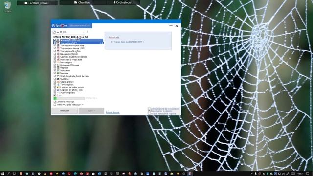Select the Copie, gravure row text
313x176 pixels.
[67, 82]
